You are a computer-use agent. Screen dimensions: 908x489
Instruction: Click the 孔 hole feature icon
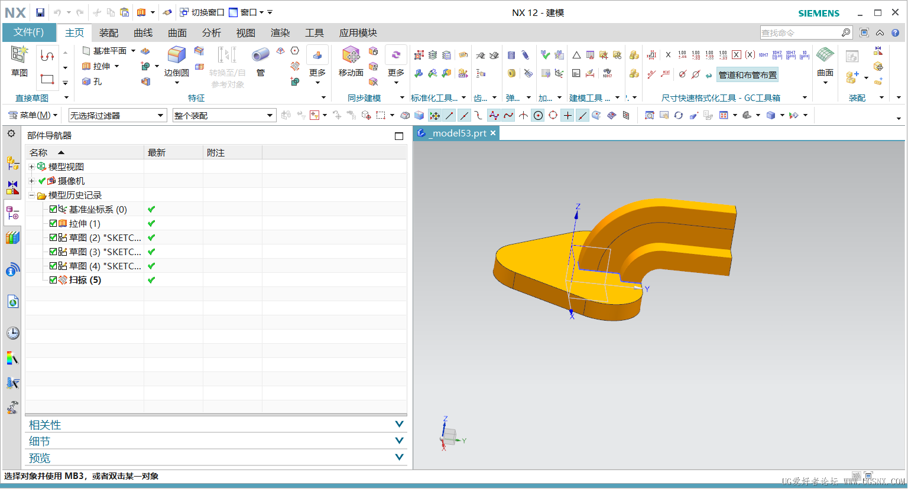pos(87,81)
